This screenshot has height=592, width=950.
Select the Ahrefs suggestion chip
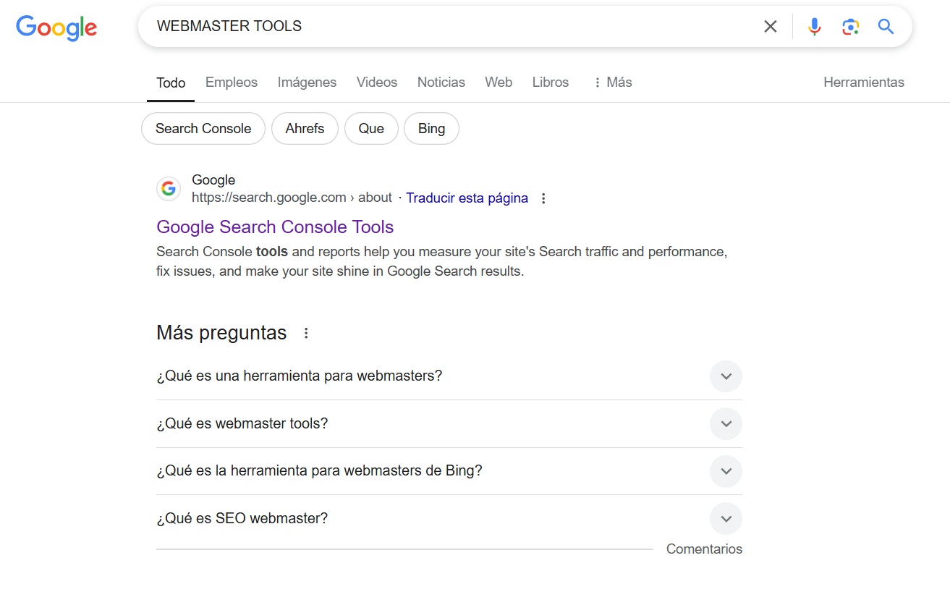pyautogui.click(x=305, y=129)
